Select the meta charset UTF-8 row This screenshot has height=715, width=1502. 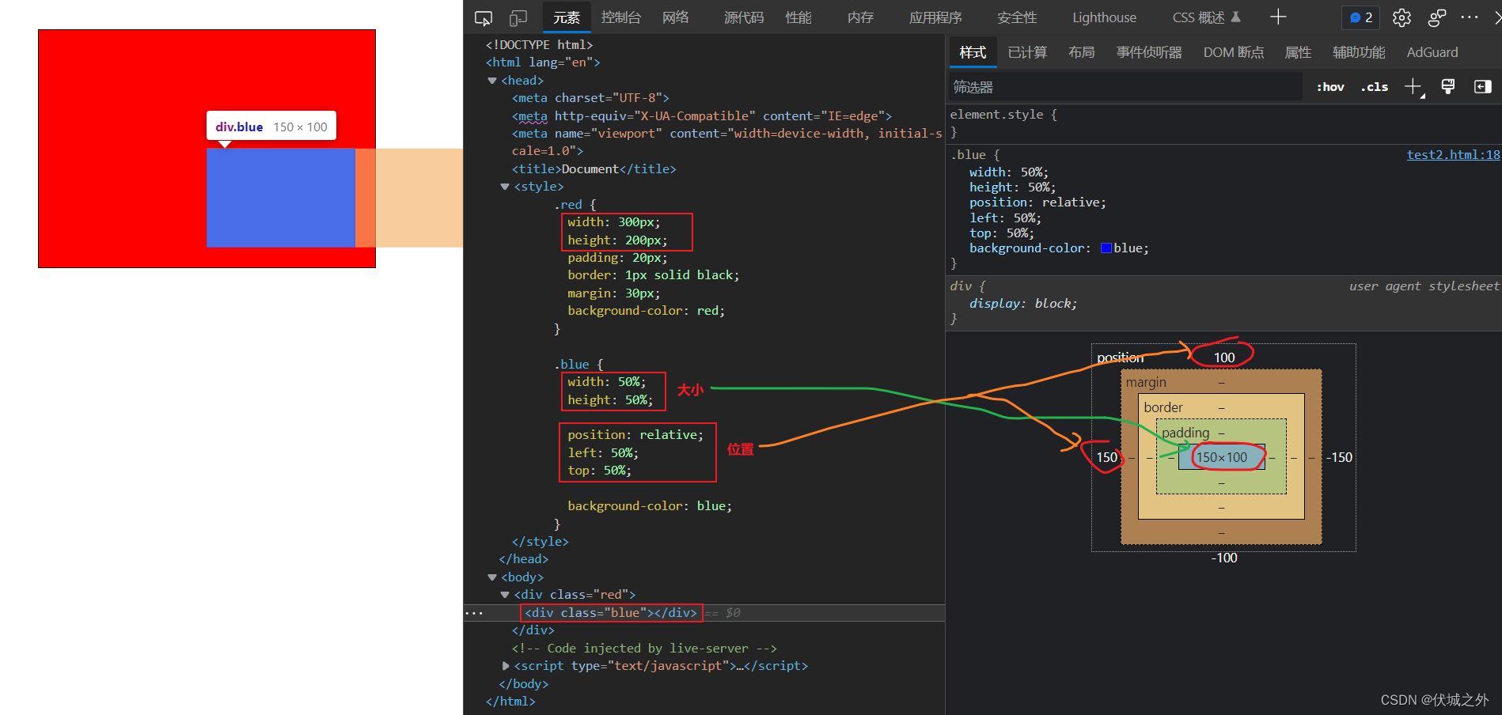590,98
